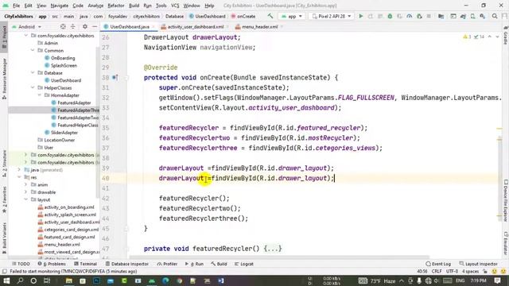Open Windows notification center icon
The height and width of the screenshot is (286, 509).
[497, 280]
